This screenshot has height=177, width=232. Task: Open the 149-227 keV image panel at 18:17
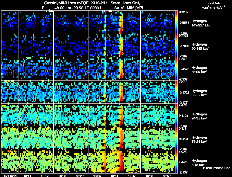tap(45, 22)
